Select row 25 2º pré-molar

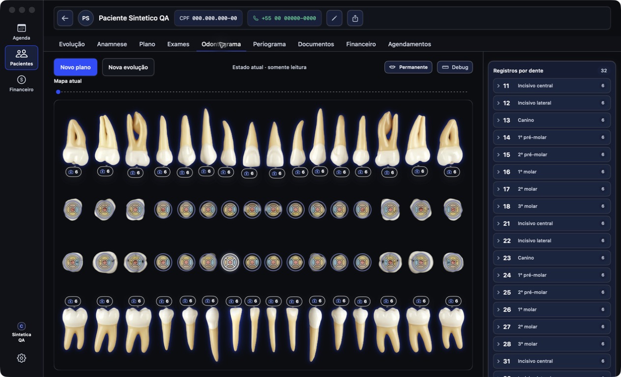tap(552, 292)
